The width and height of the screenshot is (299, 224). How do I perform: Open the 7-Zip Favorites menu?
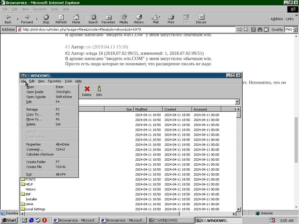(55, 81)
